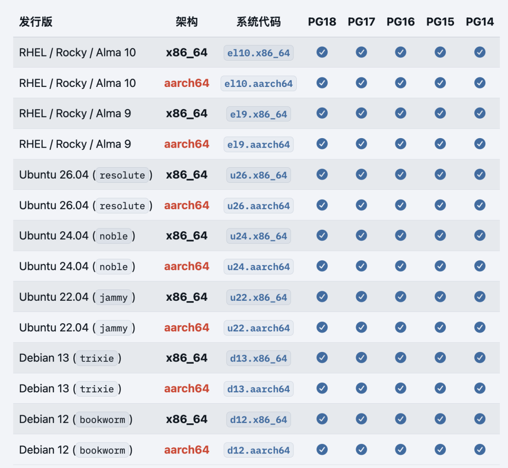Click the u22.x86_64 system code
This screenshot has height=468, width=508.
pyautogui.click(x=259, y=297)
